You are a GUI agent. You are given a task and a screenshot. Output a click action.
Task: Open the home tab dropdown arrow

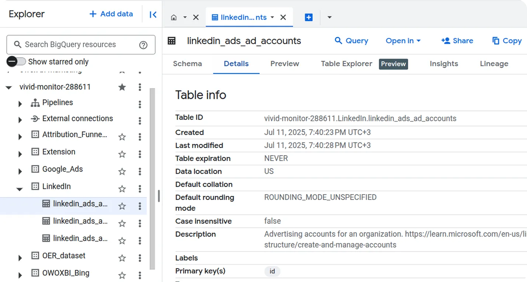coord(185,17)
